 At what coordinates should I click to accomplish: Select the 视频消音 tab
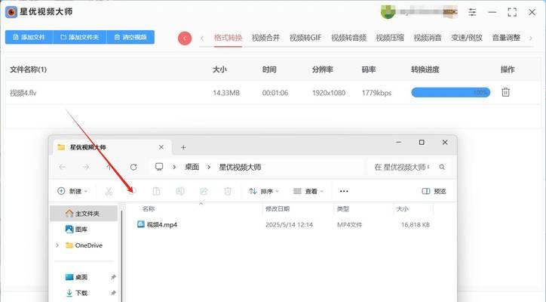tap(428, 38)
